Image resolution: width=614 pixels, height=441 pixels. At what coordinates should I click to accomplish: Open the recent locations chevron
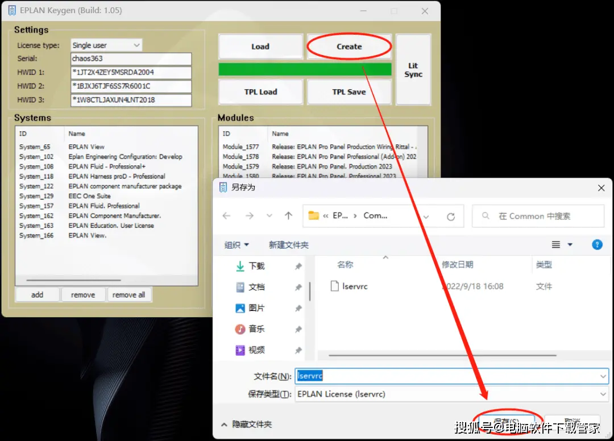click(x=269, y=215)
